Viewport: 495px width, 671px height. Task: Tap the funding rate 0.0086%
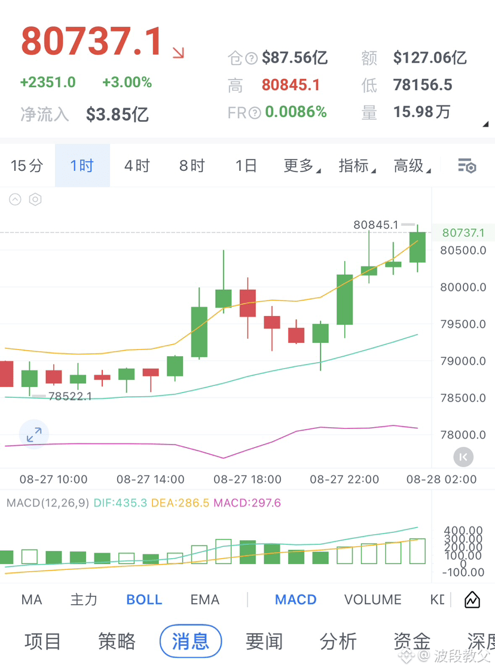296,112
